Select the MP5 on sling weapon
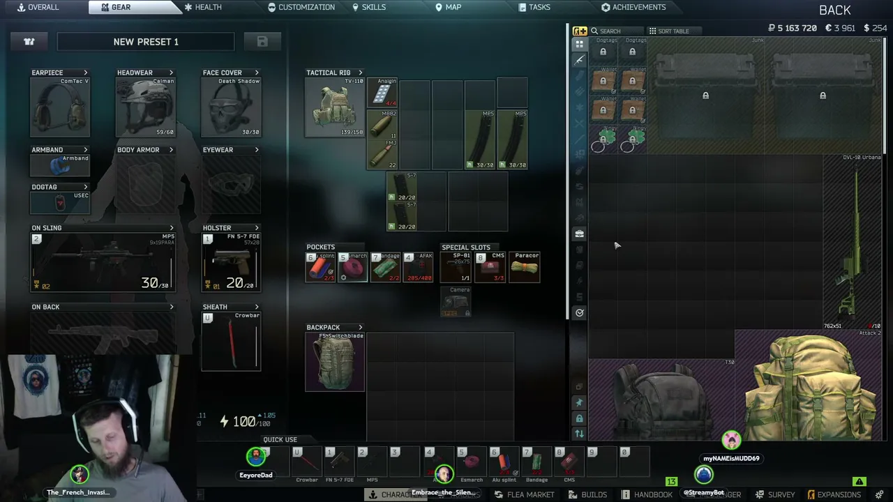The image size is (893, 502). point(103,262)
